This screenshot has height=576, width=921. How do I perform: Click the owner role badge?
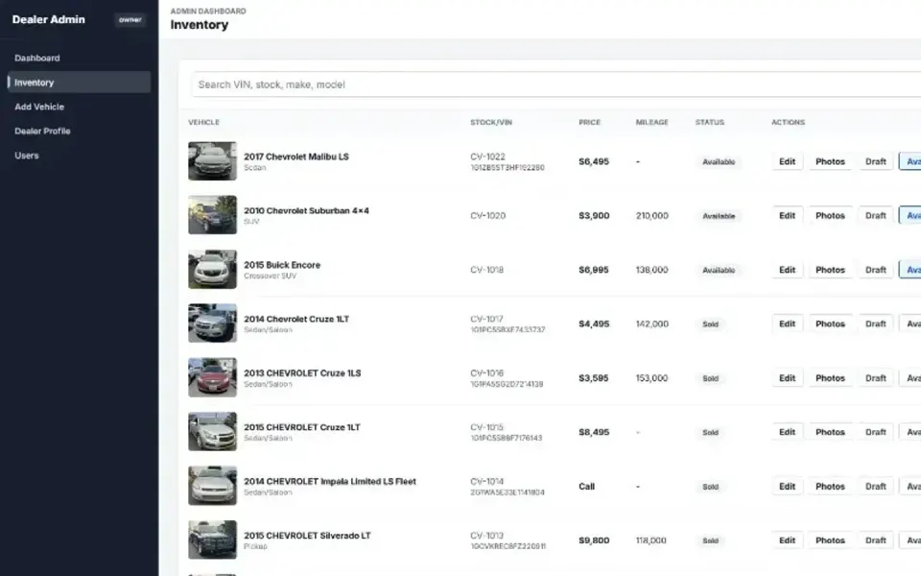[130, 20]
